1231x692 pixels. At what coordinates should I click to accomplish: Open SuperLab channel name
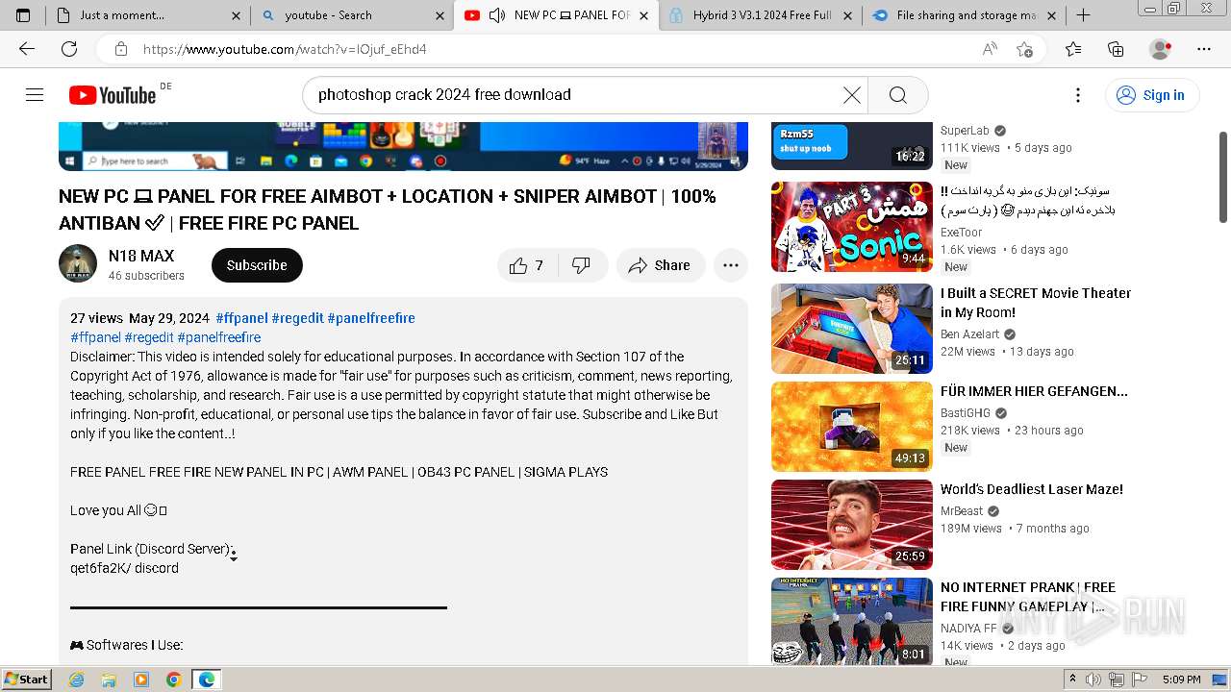pyautogui.click(x=965, y=131)
